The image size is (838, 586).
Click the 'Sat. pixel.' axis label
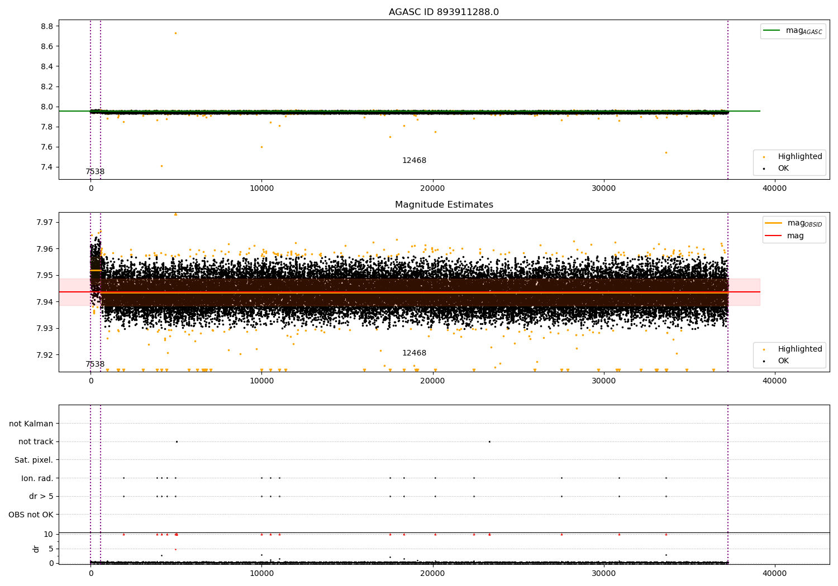point(34,460)
